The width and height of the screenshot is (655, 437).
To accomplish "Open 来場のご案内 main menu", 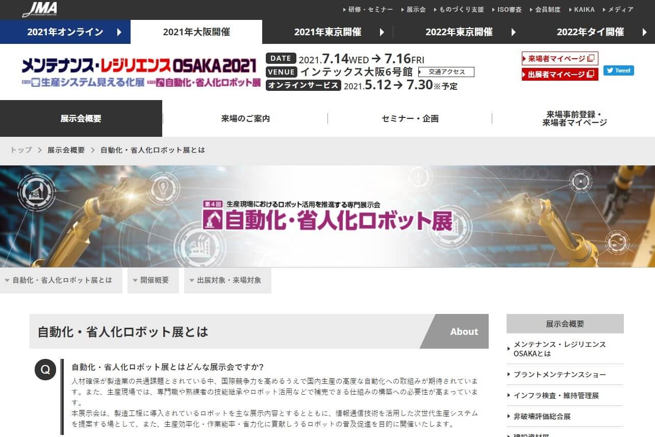I will pyautogui.click(x=245, y=118).
